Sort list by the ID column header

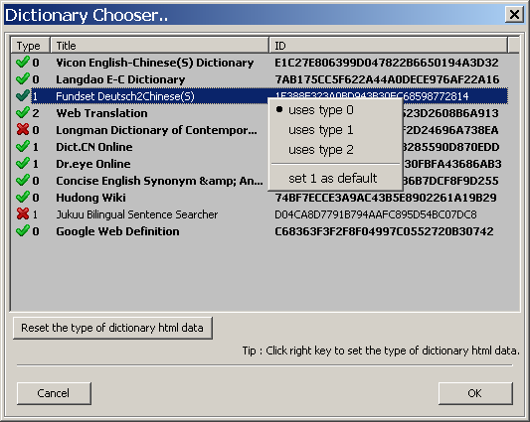[x=388, y=46]
